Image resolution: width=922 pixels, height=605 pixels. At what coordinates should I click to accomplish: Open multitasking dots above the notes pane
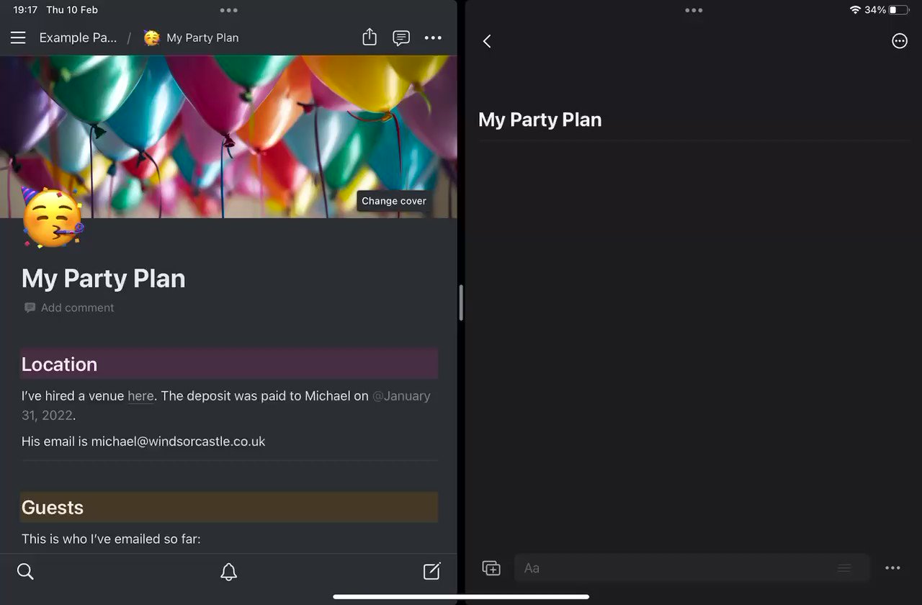694,10
